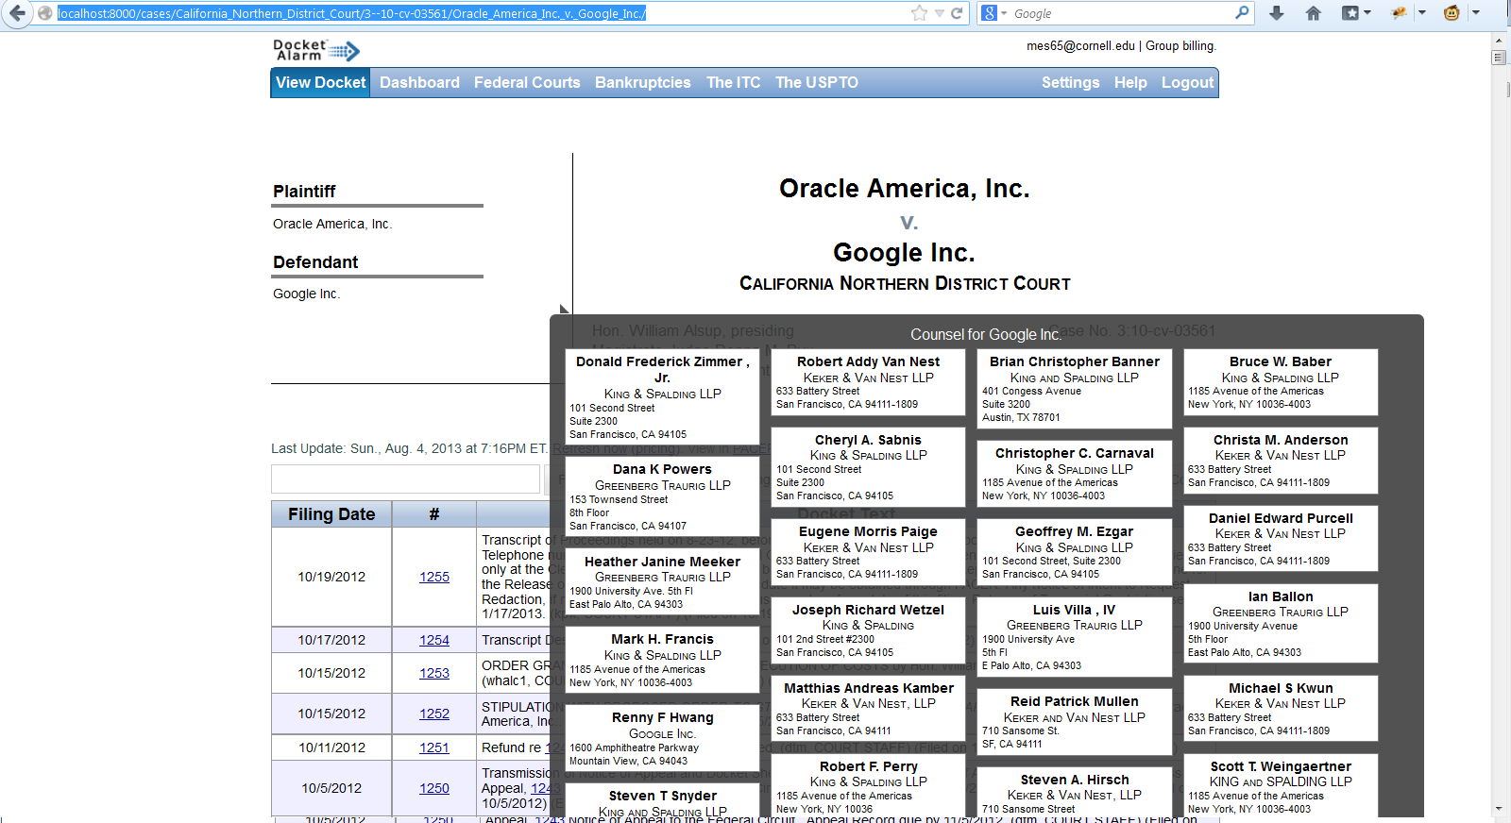Click the Mark H. Francis counsel card
The height and width of the screenshot is (823, 1511).
pos(662,660)
